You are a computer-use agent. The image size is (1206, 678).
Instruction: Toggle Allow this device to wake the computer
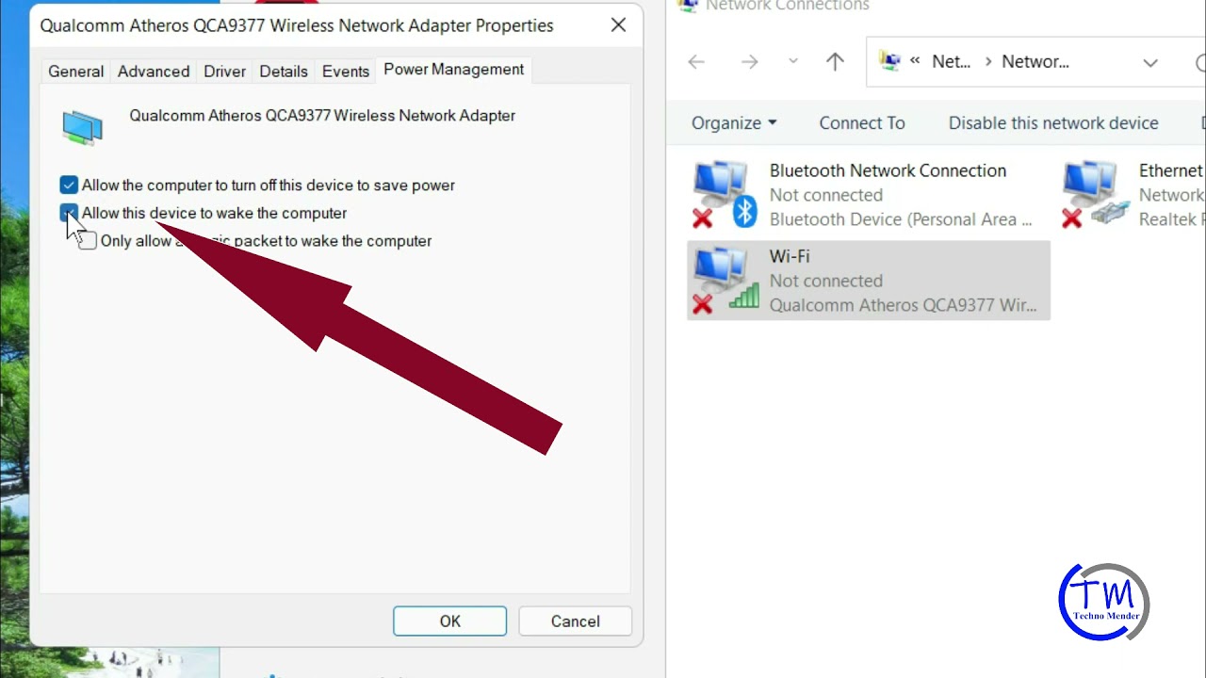click(69, 213)
